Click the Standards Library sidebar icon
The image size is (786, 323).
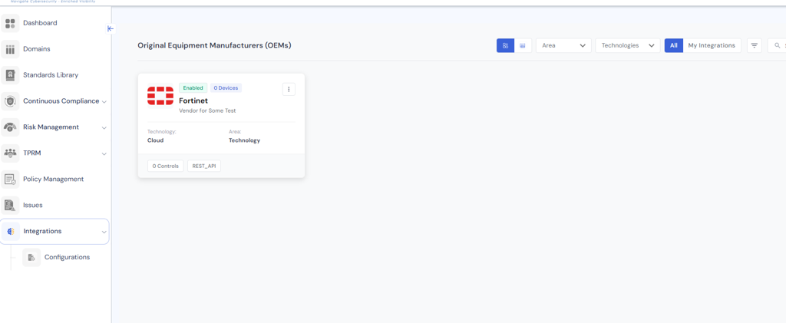tap(10, 75)
